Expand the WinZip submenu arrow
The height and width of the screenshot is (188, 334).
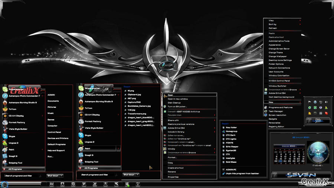tap(215, 149)
